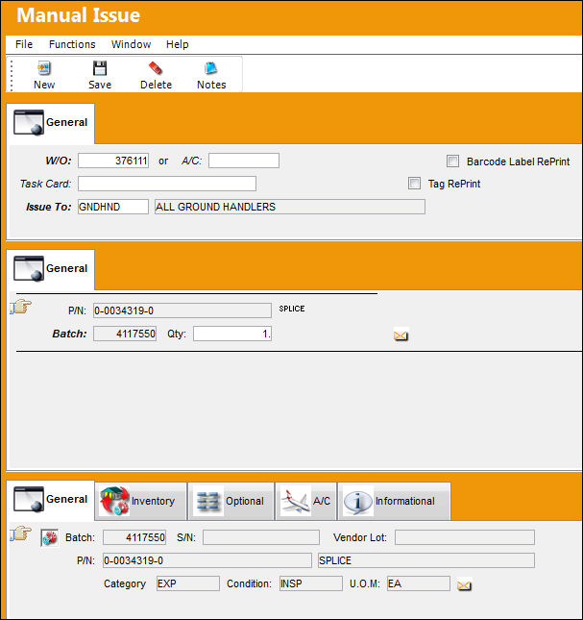Click the empty S/N field

pos(261,537)
